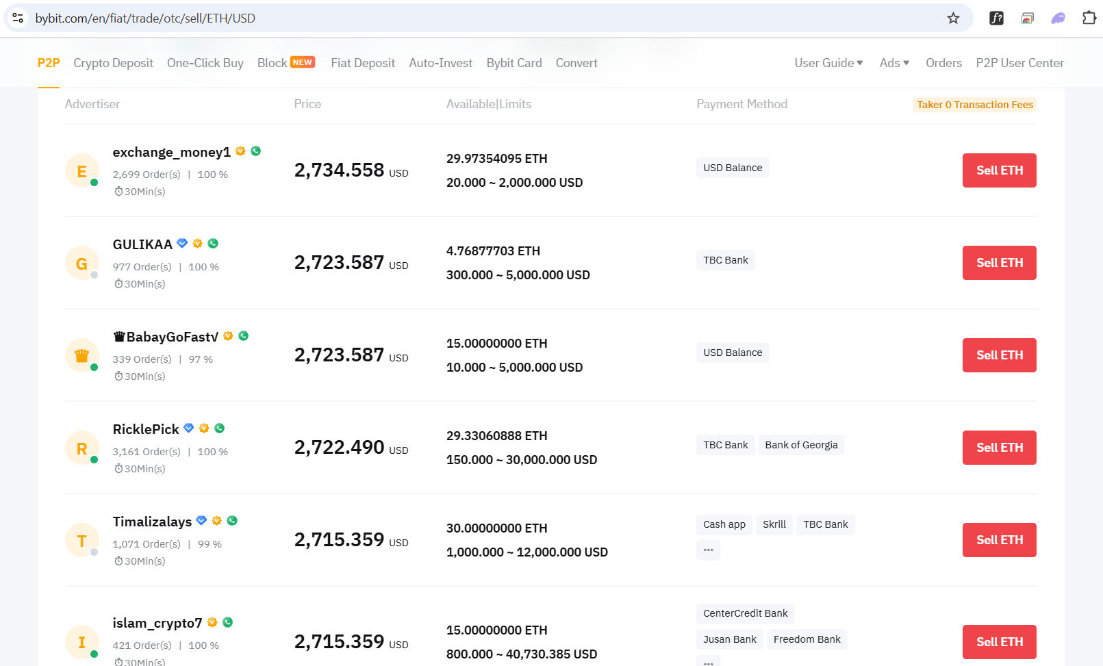
Task: Click RicklePick gold badge icon
Action: (x=204, y=428)
